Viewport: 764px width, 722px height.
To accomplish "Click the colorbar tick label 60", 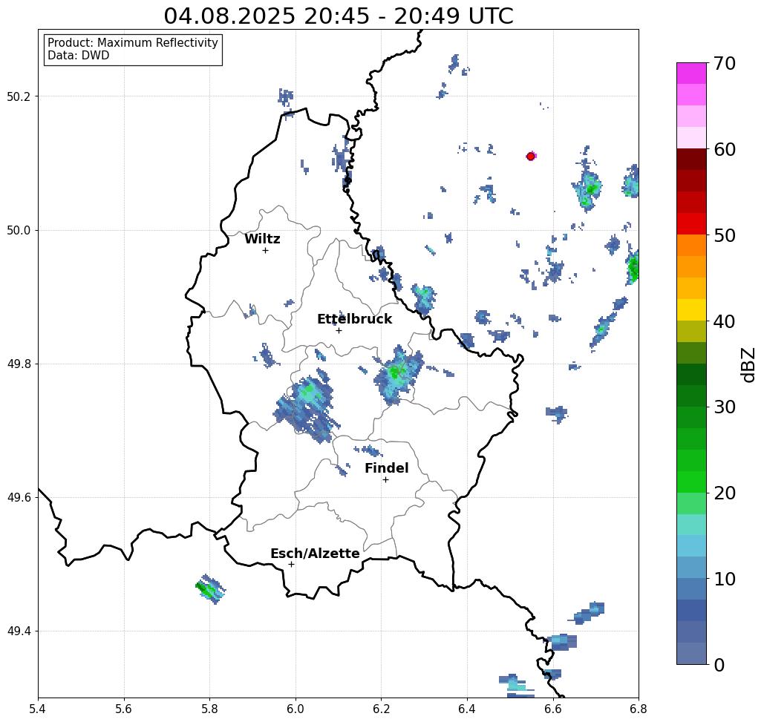I will [x=724, y=149].
